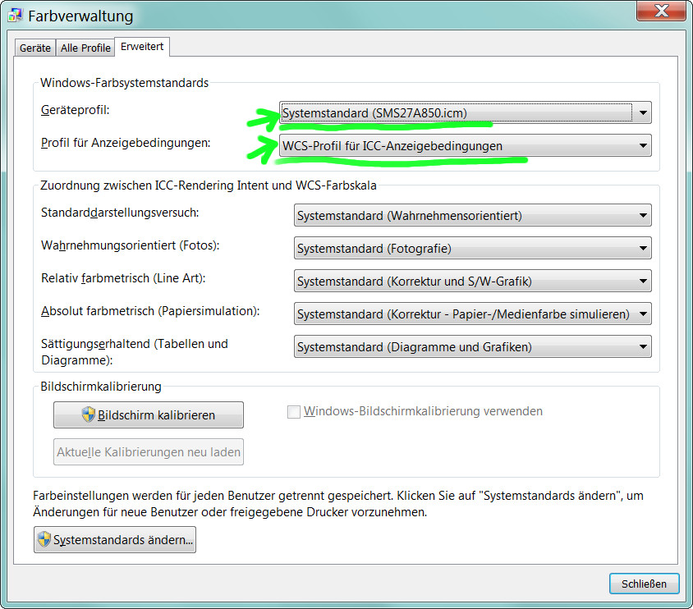Click shield icon on Bildschirm kalibrieren button
Screen dimensions: 693x609
tap(88, 414)
